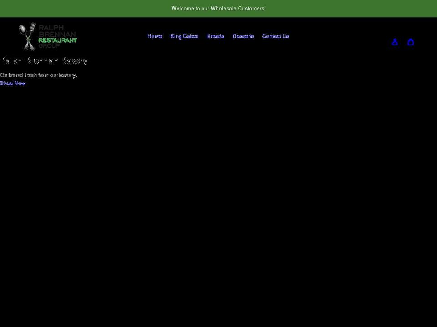Select the Ralph Brennan Restaurant Group logo
Image resolution: width=437 pixels, height=327 pixels.
click(47, 36)
